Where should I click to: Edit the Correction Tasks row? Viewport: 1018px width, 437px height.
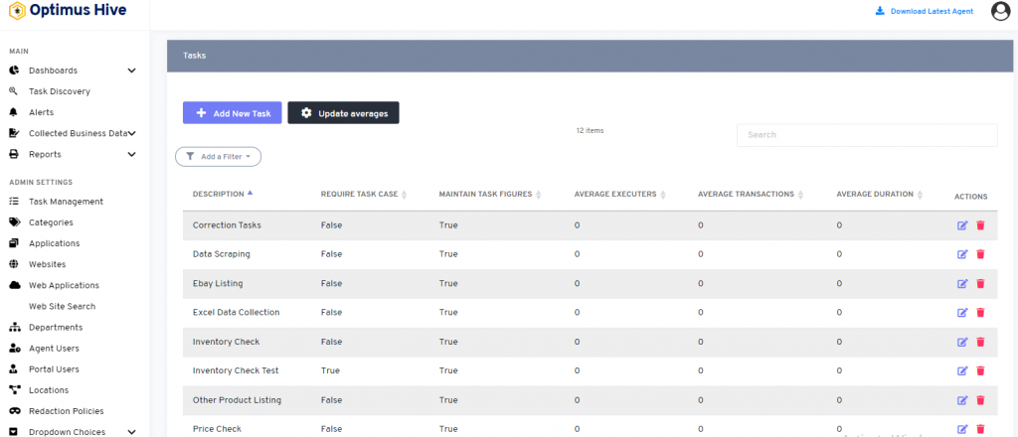962,225
